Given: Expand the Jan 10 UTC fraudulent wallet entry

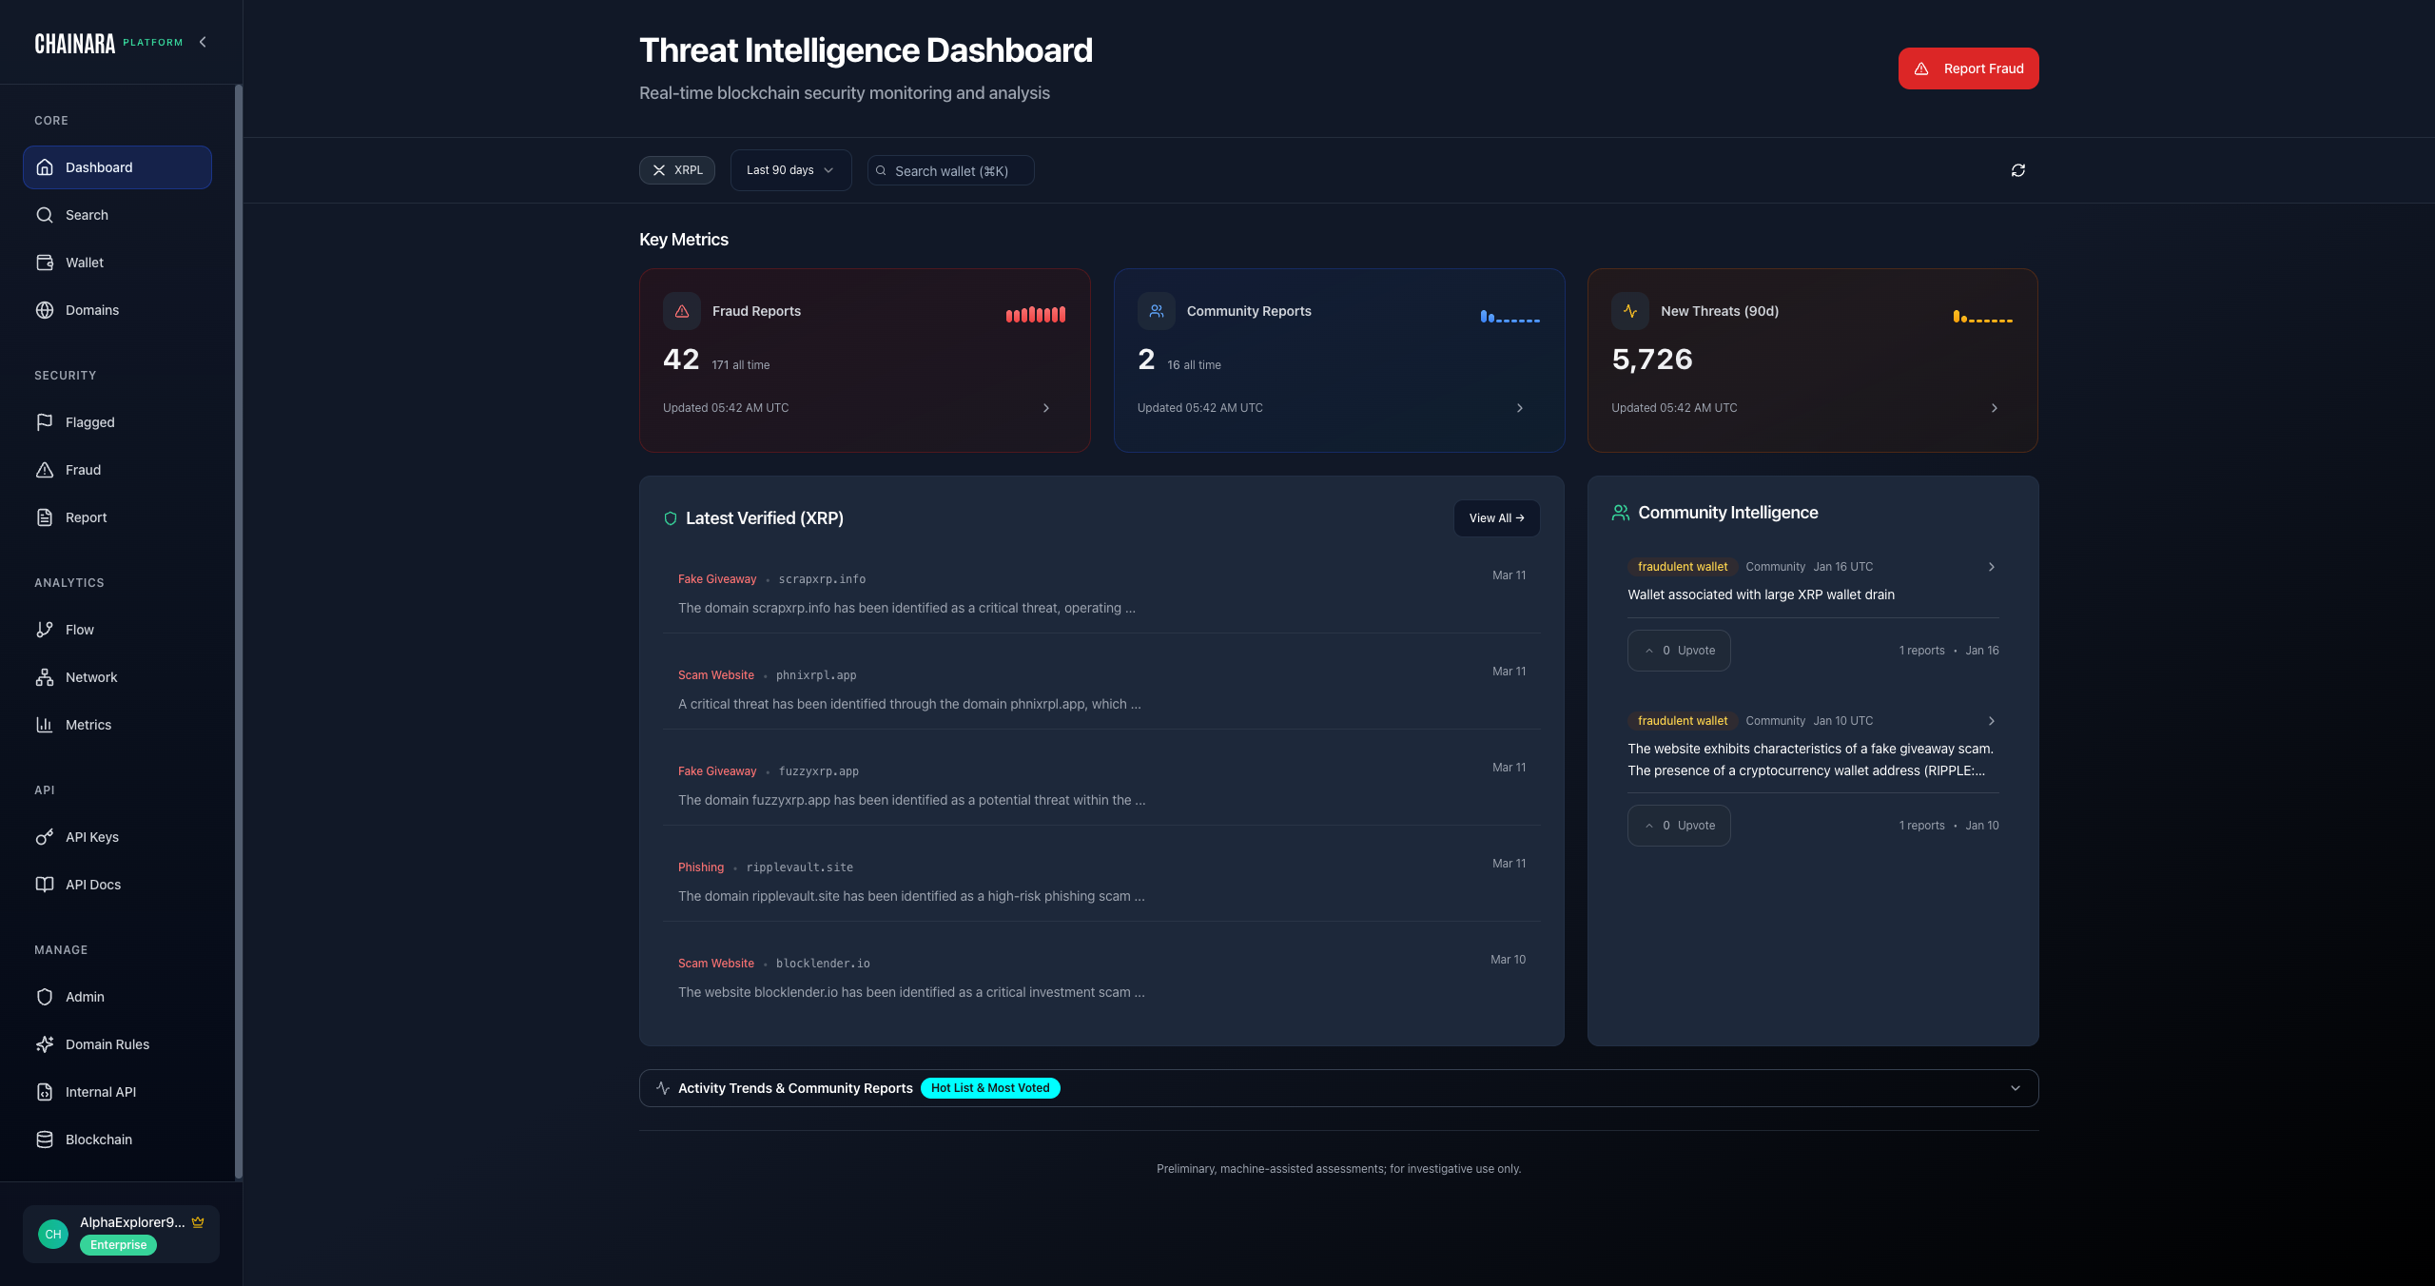Looking at the screenshot, I should (1992, 721).
